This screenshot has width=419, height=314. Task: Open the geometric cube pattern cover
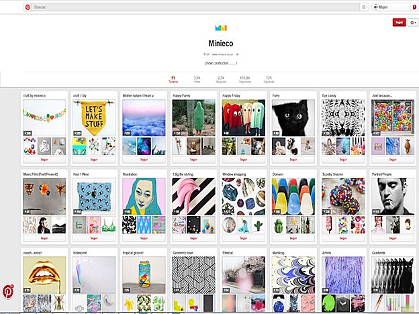click(194, 275)
